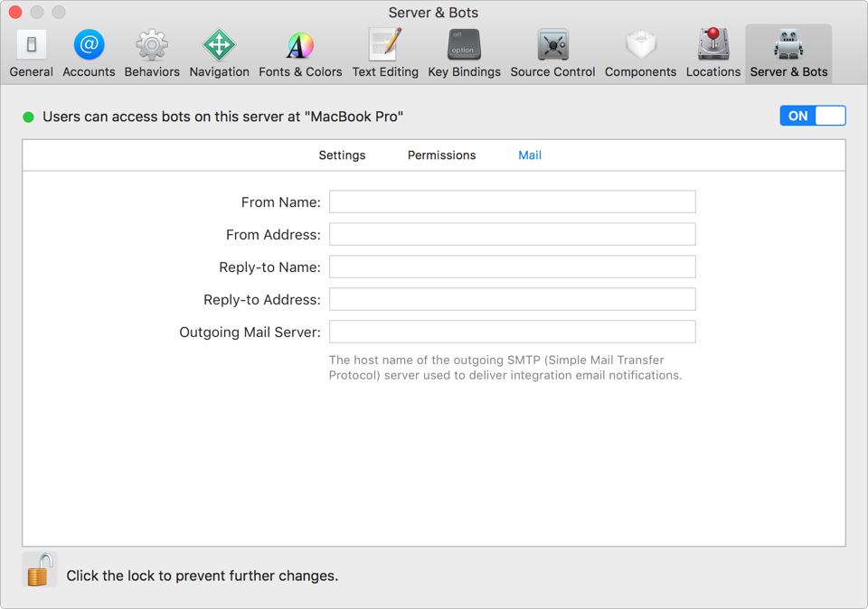Click the Reply-to Address field
The width and height of the screenshot is (868, 609).
(x=512, y=299)
